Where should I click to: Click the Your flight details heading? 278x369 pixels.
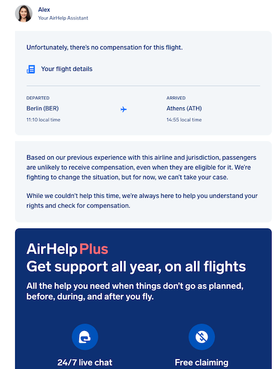click(x=67, y=69)
